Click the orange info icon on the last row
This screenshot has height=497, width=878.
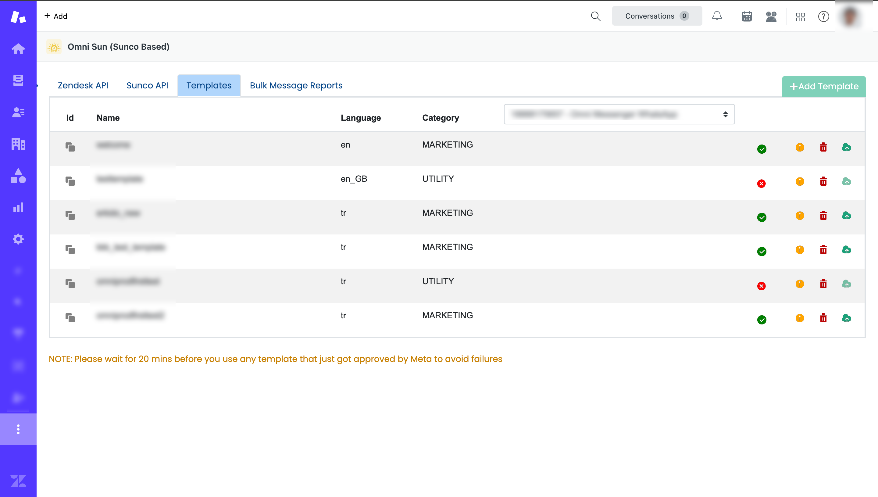[800, 319]
